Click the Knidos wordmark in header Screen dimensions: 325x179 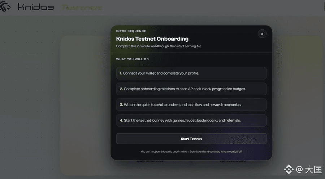(x=36, y=7)
